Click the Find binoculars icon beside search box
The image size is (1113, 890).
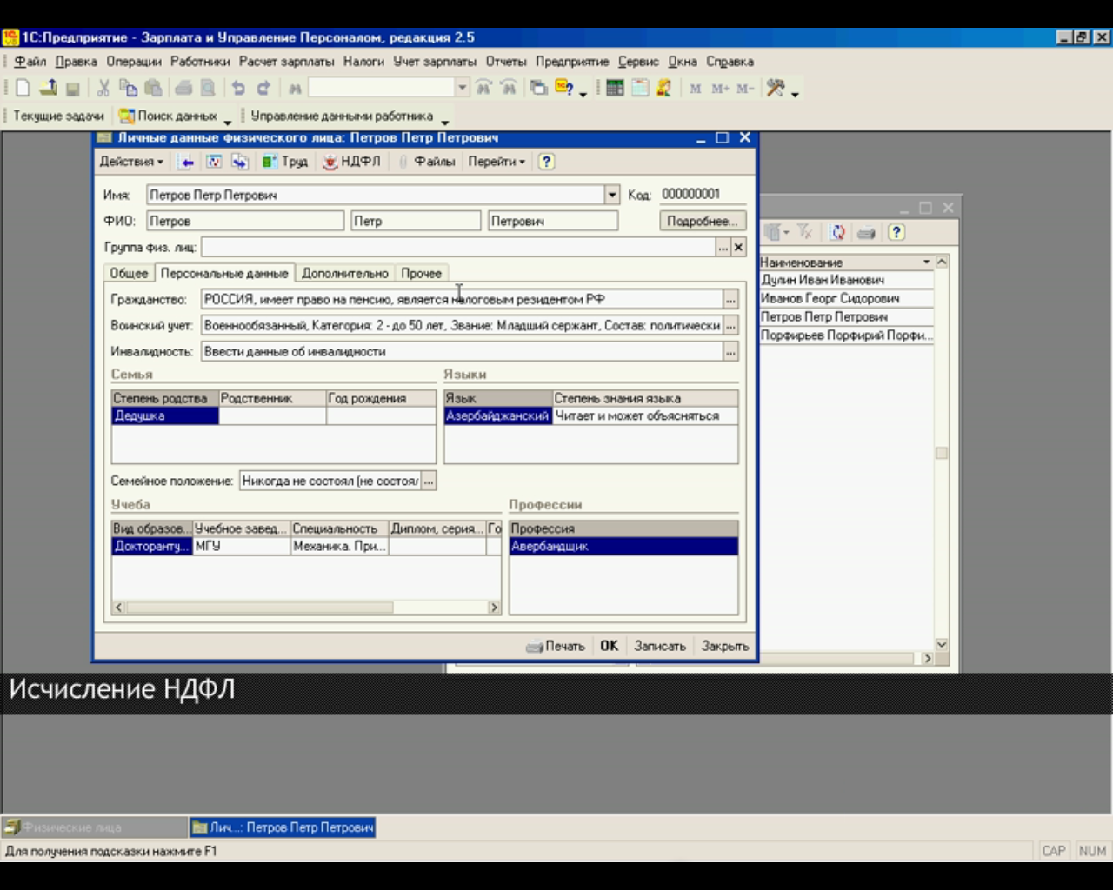[295, 88]
